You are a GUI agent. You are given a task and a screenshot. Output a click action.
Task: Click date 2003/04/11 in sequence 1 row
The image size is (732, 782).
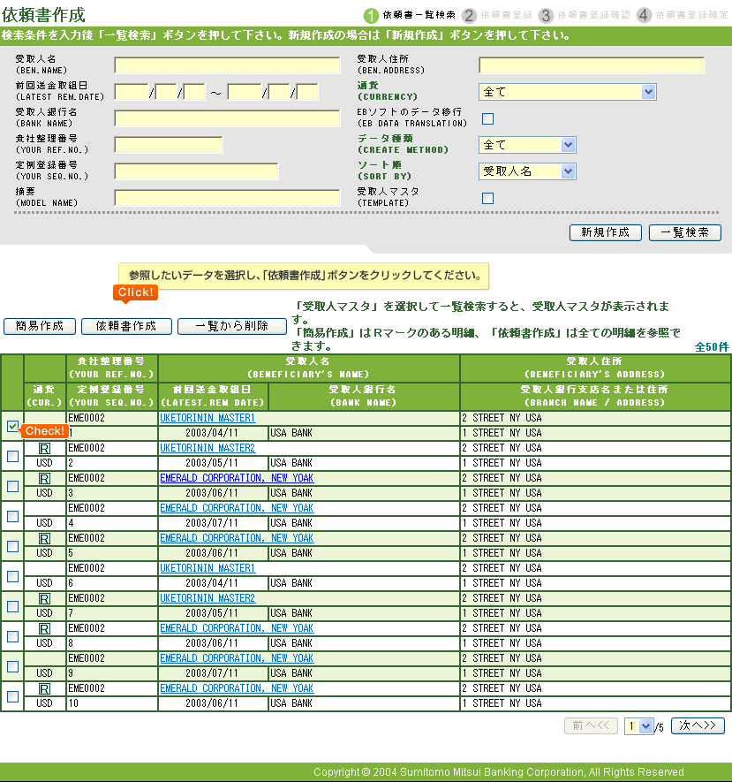click(x=212, y=433)
